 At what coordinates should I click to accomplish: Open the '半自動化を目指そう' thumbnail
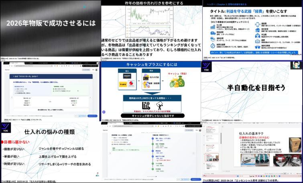tap(252, 90)
